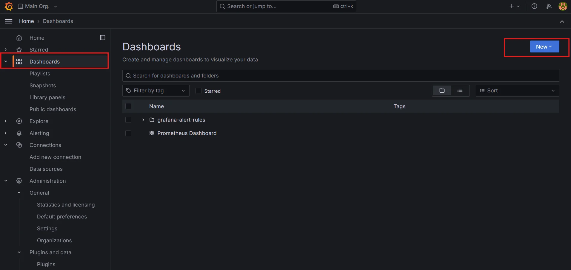The image size is (571, 270).
Task: Check the select-all checkbox in Name header
Action: tap(128, 106)
